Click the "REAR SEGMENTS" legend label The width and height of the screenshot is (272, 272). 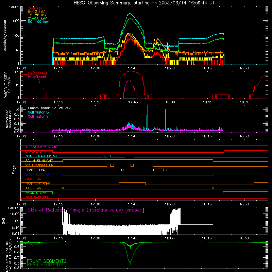pyautogui.click(x=45, y=265)
